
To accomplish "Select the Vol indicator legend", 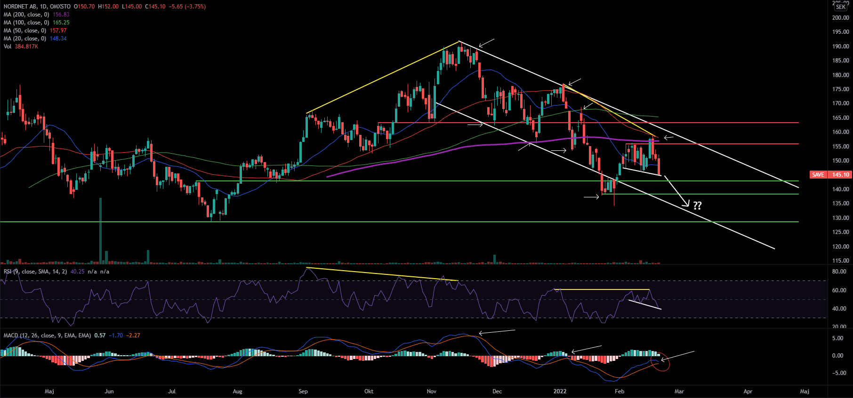I will coord(8,47).
